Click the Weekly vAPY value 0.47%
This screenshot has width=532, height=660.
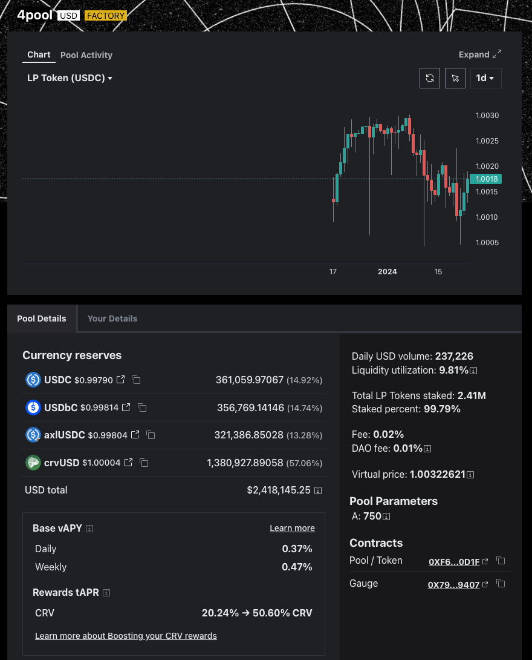(x=297, y=567)
